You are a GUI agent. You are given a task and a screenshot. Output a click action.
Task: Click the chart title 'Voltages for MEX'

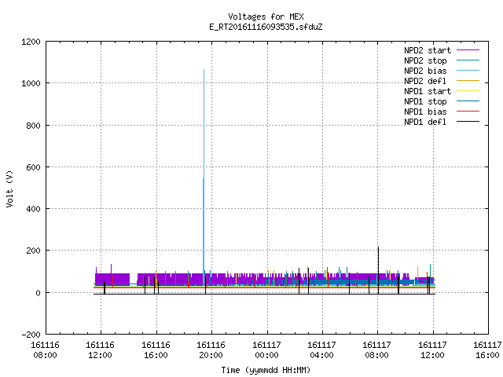coord(266,16)
